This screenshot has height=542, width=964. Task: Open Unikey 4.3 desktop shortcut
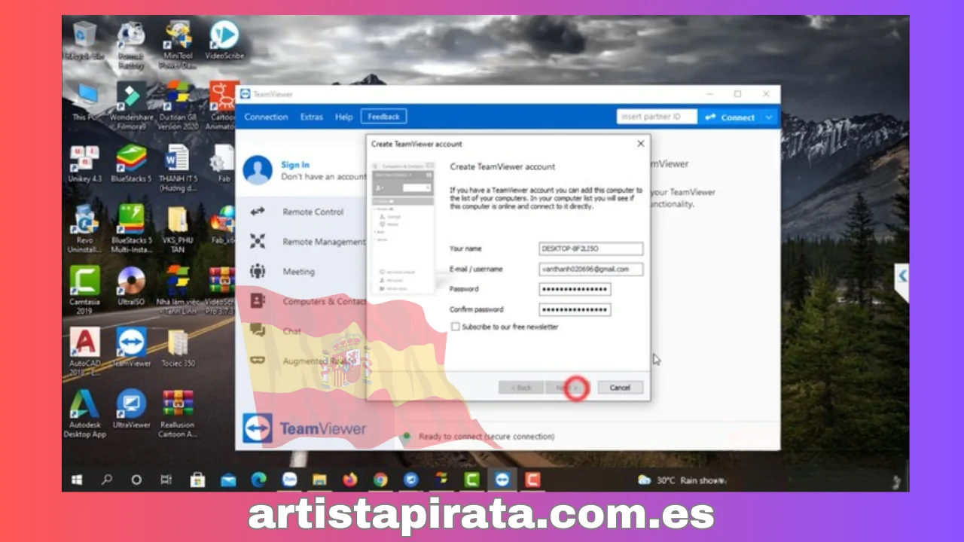84,164
